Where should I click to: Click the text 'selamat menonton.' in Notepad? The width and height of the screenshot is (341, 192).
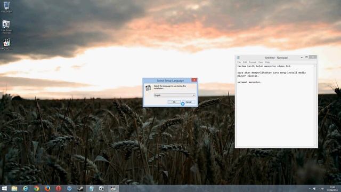click(x=249, y=82)
